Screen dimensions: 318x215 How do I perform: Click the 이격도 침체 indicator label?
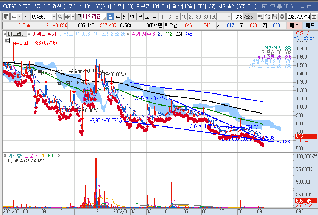click(x=44, y=34)
